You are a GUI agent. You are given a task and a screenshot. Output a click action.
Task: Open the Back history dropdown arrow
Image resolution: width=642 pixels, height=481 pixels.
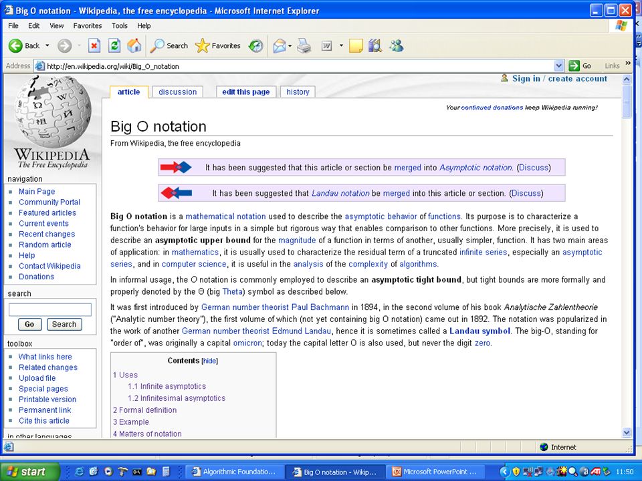[x=47, y=46]
